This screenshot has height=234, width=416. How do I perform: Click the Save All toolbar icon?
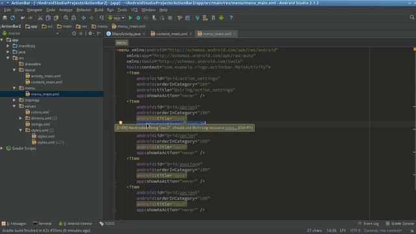5,18
